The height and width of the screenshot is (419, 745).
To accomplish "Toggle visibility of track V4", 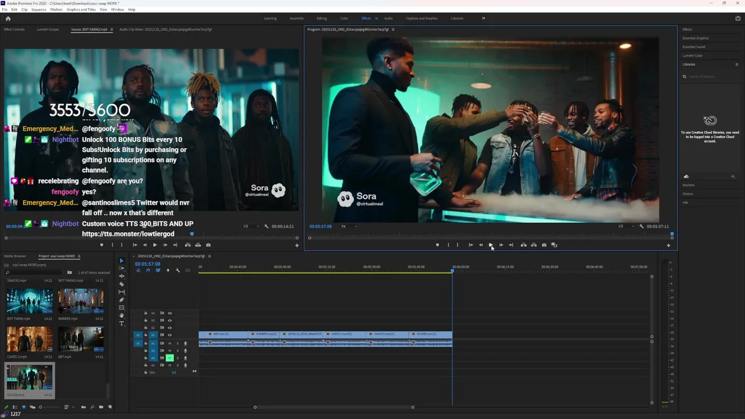I will [x=170, y=313].
